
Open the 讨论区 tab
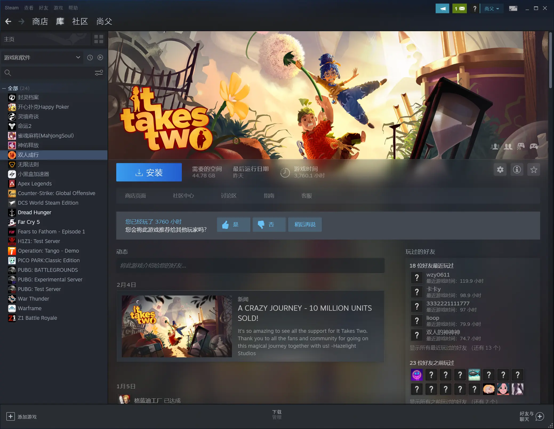point(229,196)
